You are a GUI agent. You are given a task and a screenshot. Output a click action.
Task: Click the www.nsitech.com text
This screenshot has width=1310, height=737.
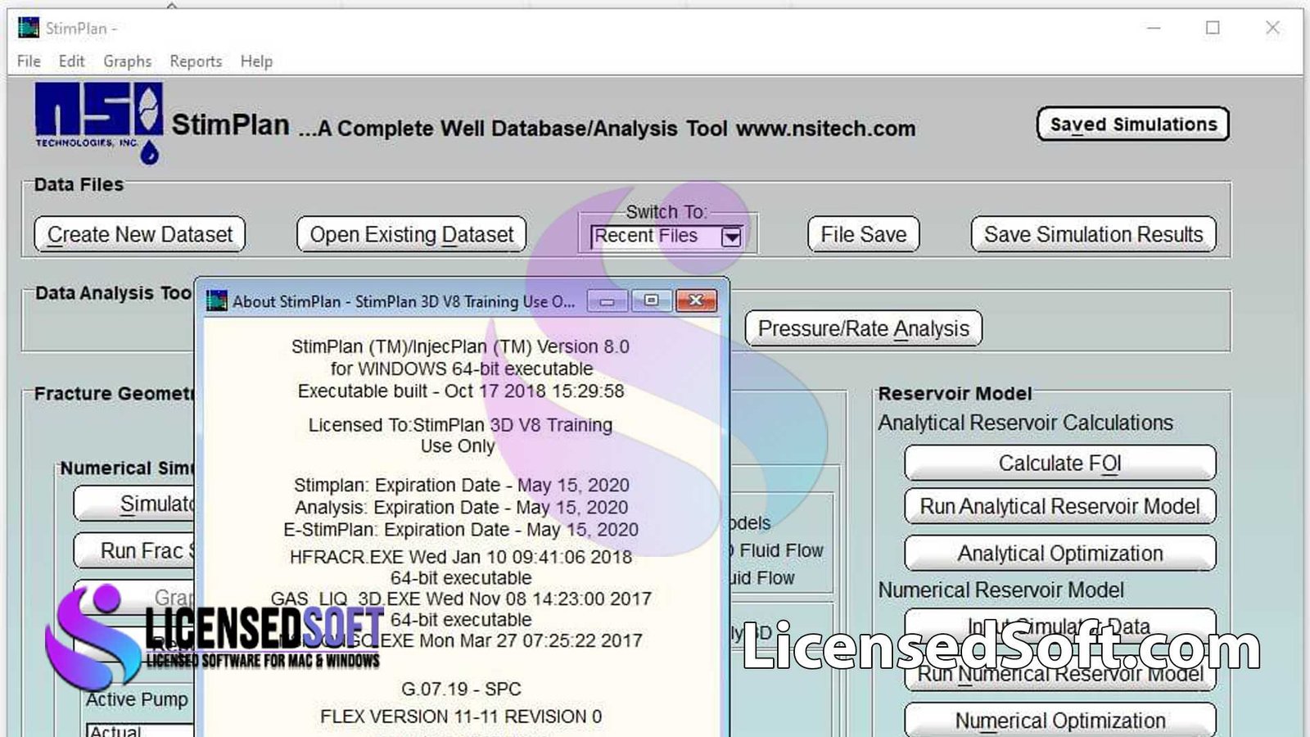(825, 129)
